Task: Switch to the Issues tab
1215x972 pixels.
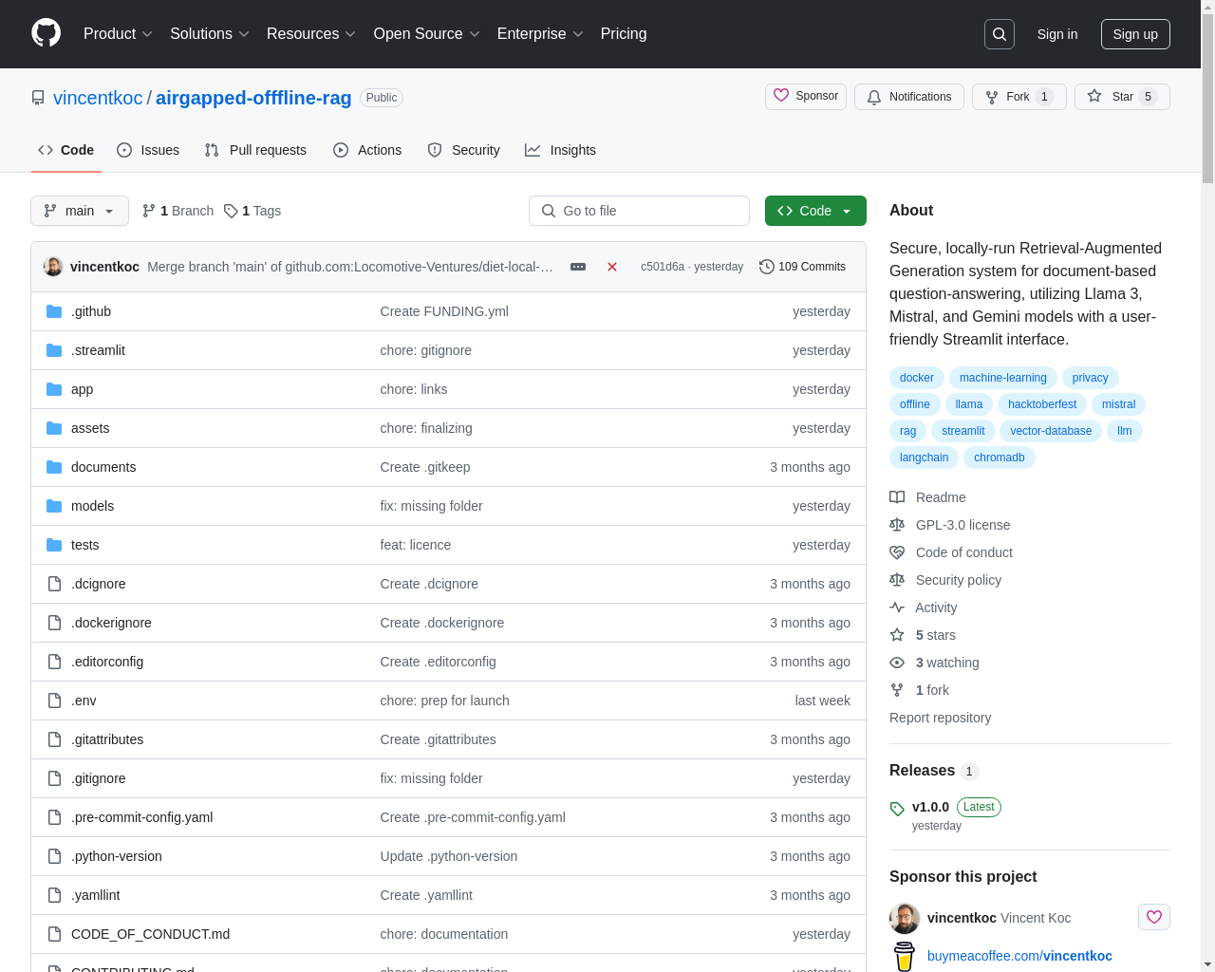Action: 148,150
